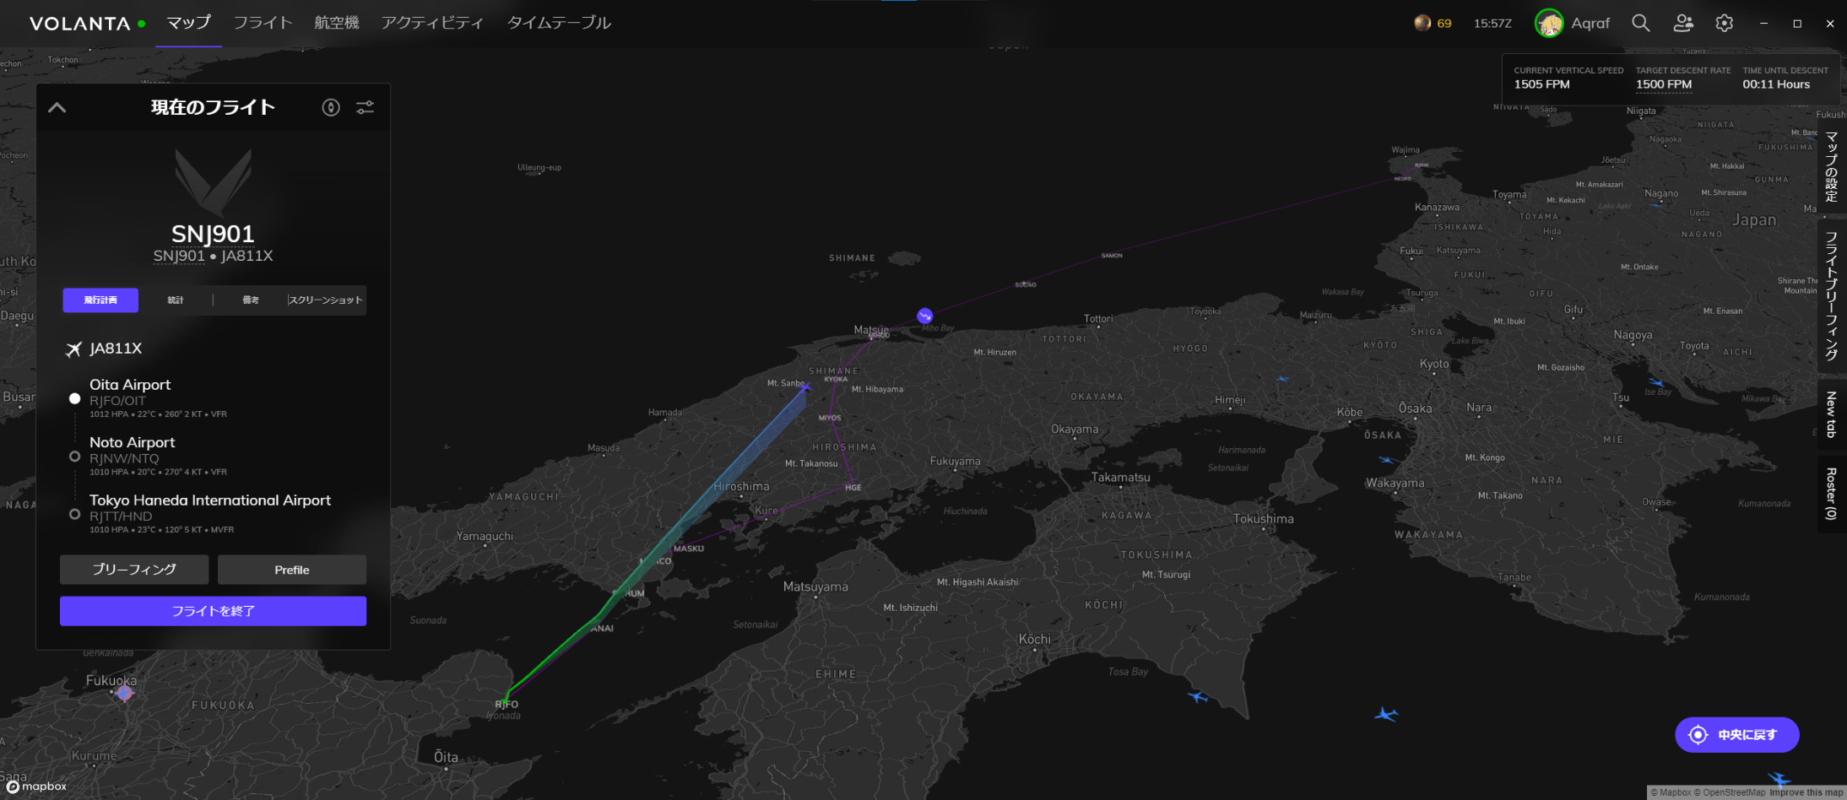This screenshot has height=800, width=1847.
Task: Switch to the 統計 tab
Action: pos(176,300)
